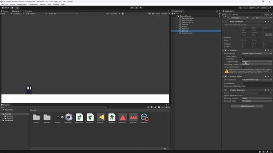The image size is (273, 153).
Task: Open Additional Shader Channels dropdown
Action: [x=257, y=64]
